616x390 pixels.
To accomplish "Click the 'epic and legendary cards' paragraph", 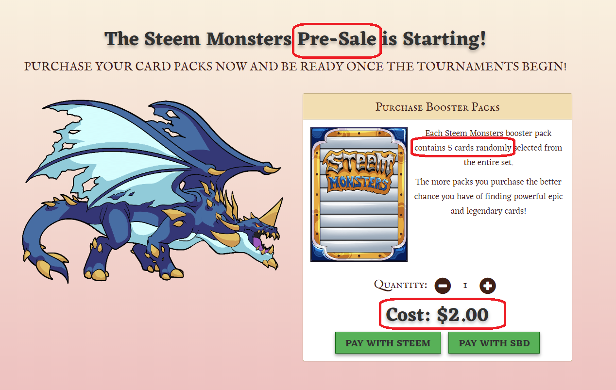I will [488, 196].
